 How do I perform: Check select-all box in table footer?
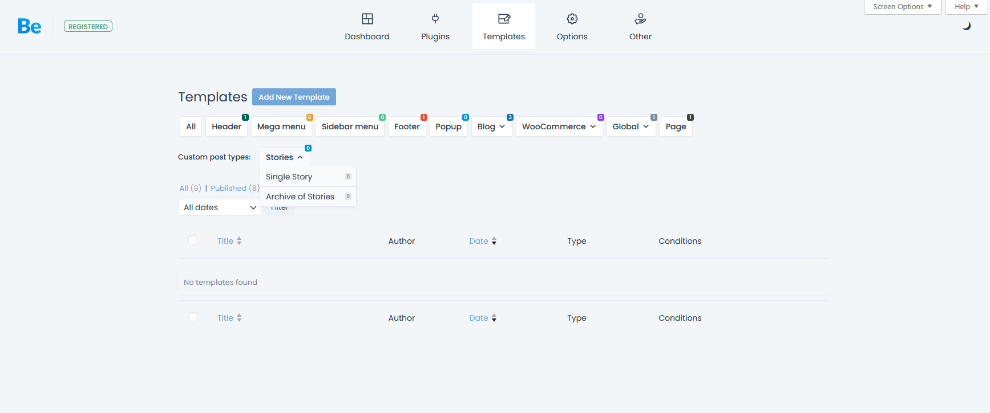193,317
